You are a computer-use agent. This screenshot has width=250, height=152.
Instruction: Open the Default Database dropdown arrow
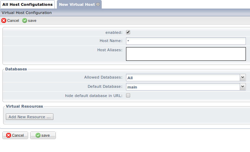point(243,87)
